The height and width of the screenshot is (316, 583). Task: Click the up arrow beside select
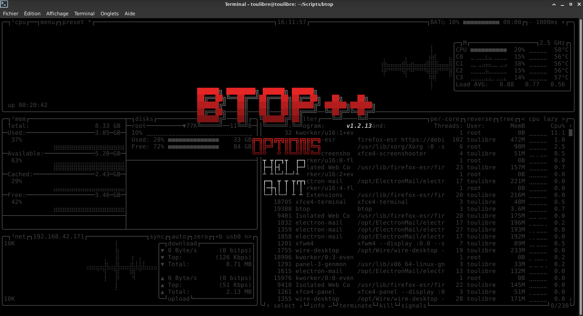[x=268, y=306]
